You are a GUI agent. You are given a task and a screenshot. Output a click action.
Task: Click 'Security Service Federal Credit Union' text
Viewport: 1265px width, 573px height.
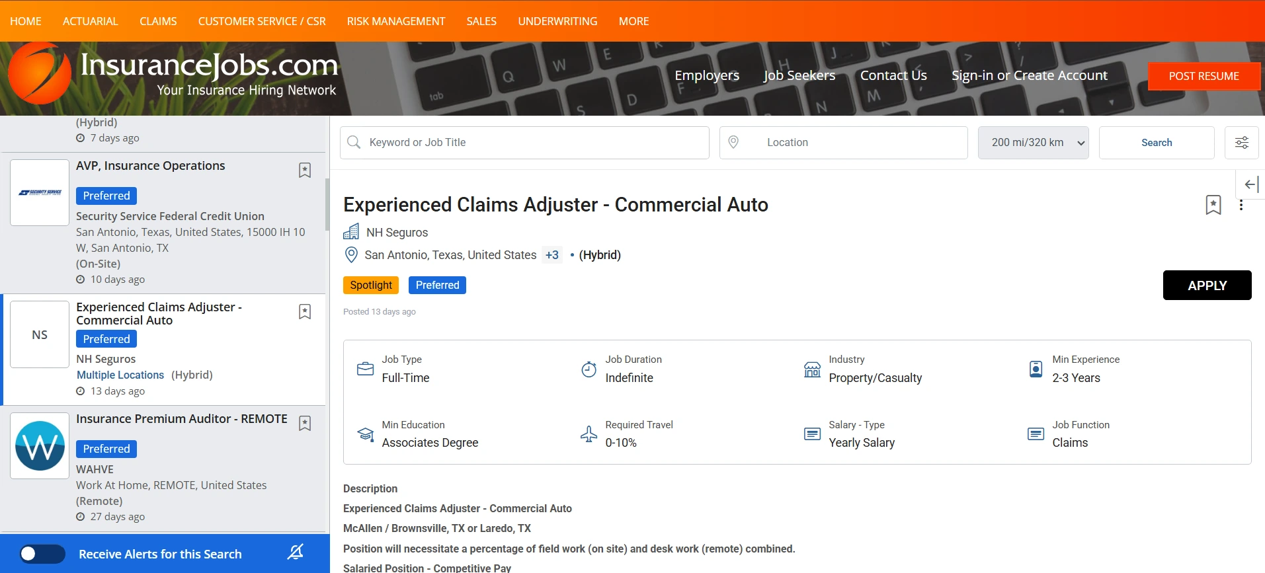click(x=170, y=216)
